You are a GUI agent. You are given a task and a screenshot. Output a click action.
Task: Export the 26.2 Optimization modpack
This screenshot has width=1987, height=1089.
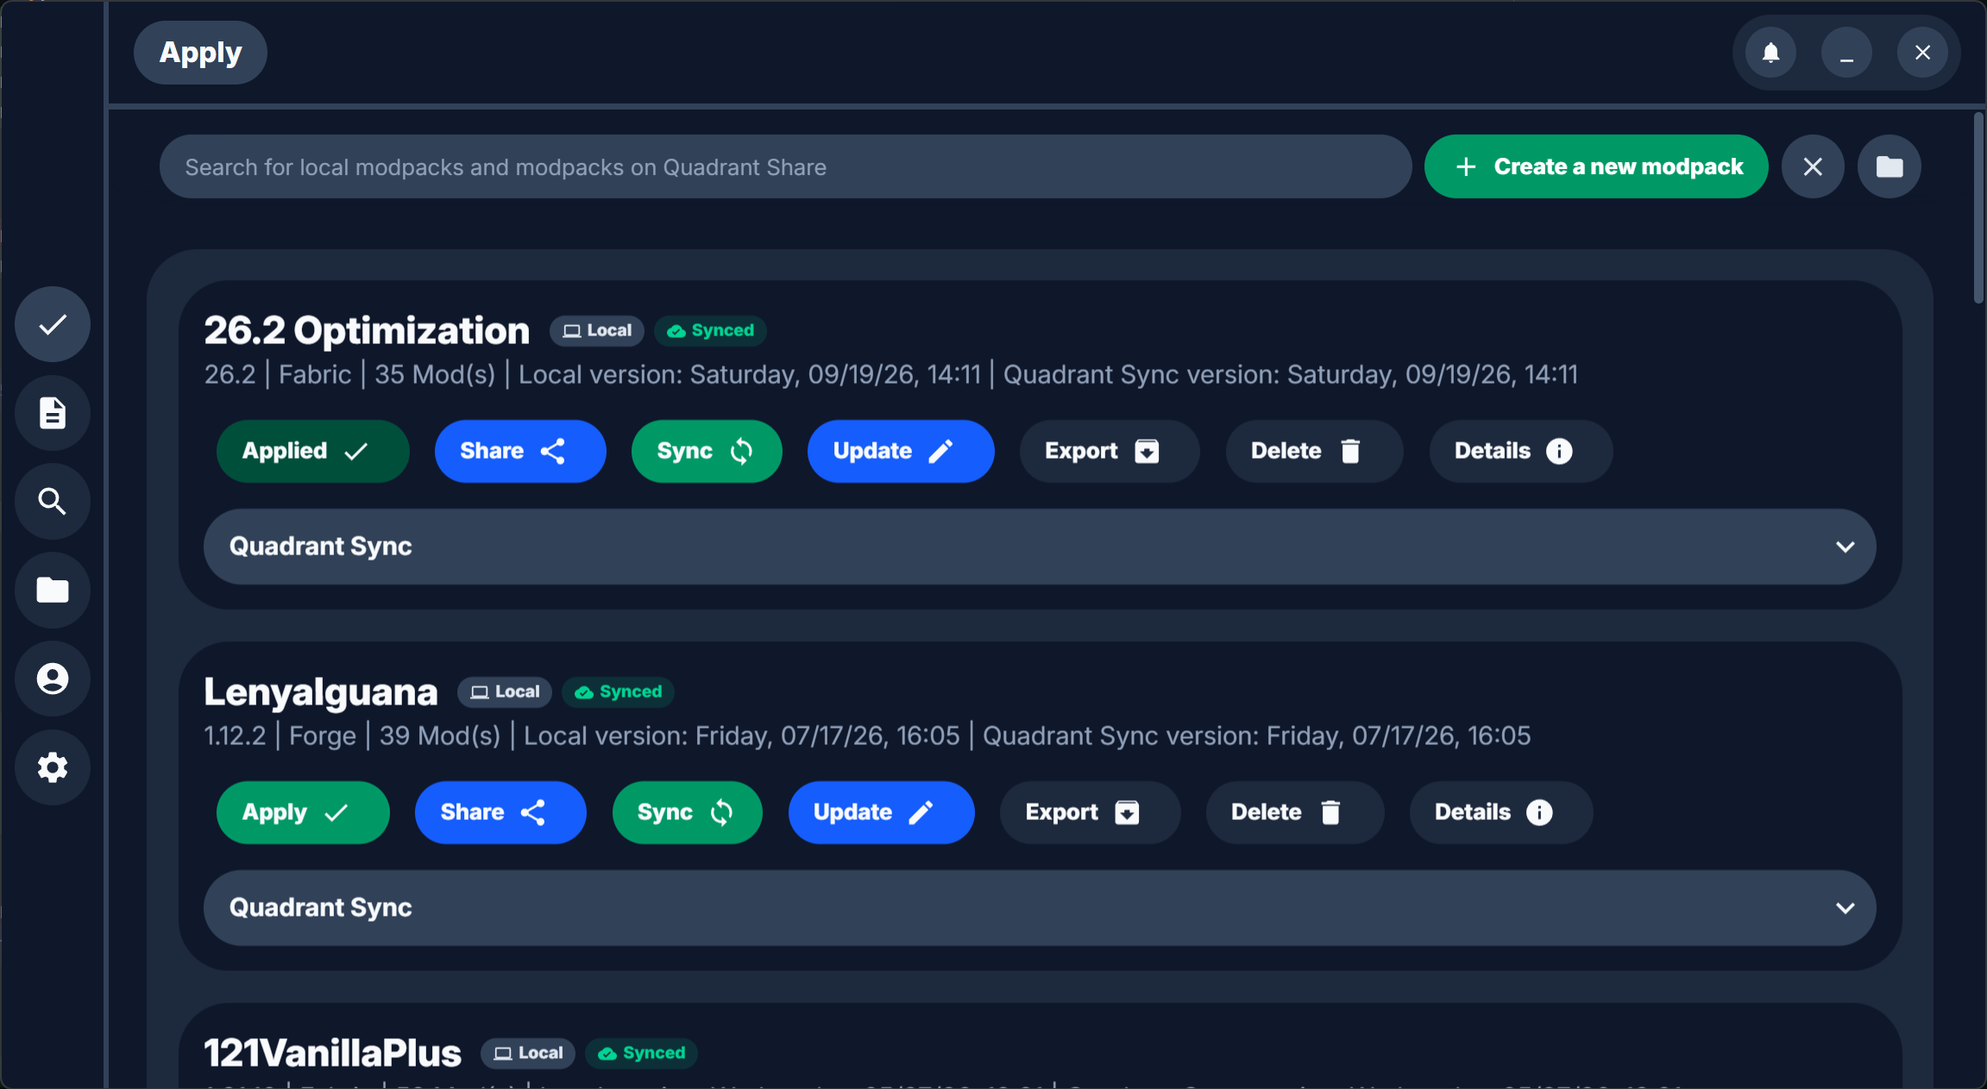[1110, 451]
